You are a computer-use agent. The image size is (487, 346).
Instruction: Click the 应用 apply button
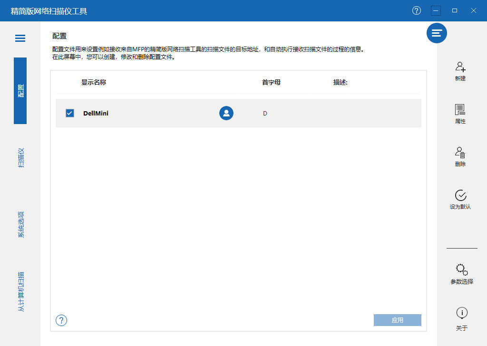397,320
